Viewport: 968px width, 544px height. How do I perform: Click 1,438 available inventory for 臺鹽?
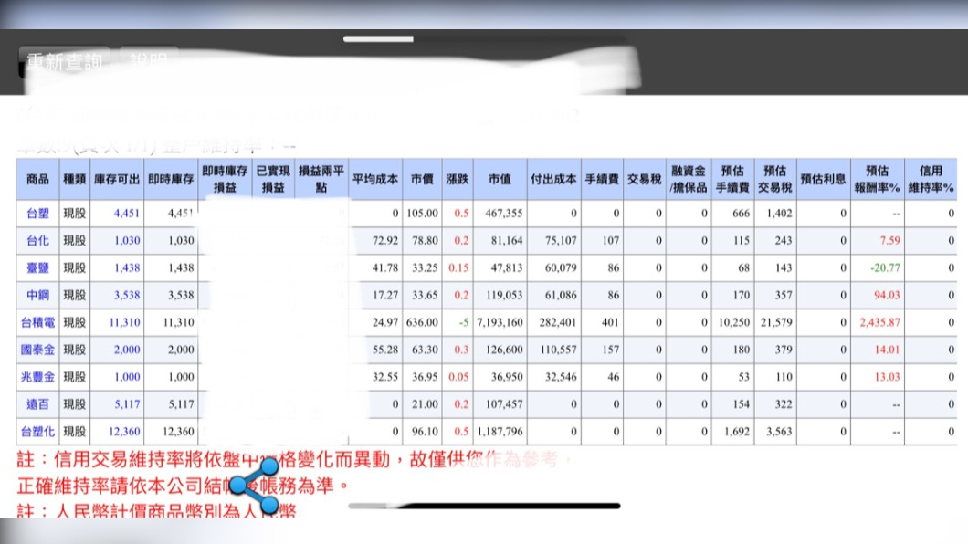click(127, 267)
